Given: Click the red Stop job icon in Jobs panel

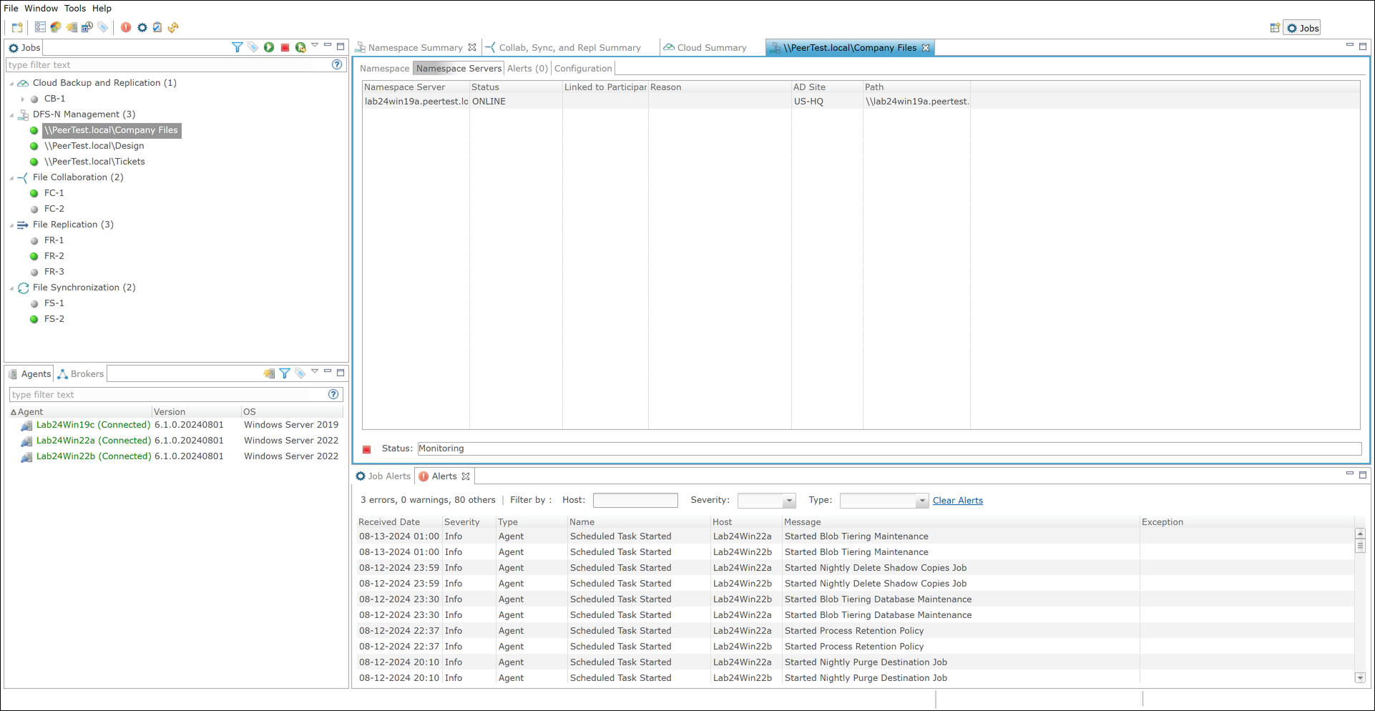Looking at the screenshot, I should 285,47.
